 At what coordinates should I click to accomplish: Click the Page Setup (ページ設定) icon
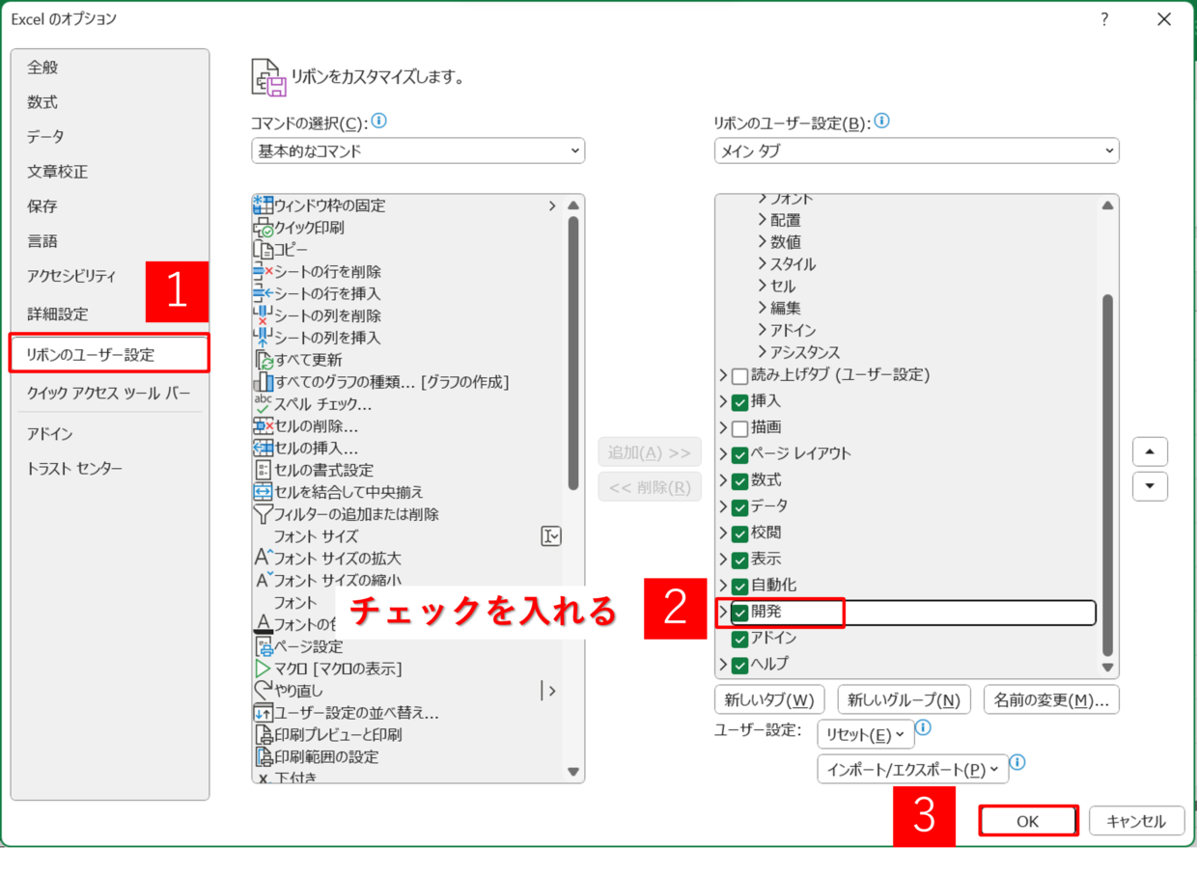pos(263,646)
